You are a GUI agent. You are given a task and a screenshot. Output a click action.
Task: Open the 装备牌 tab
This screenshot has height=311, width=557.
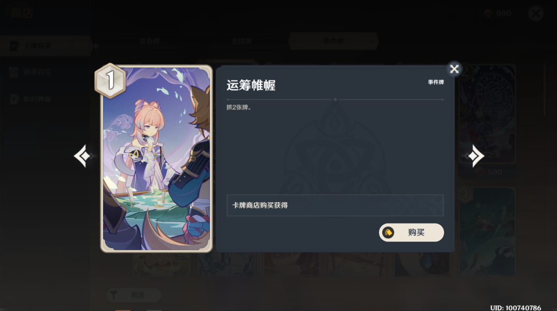tap(149, 41)
